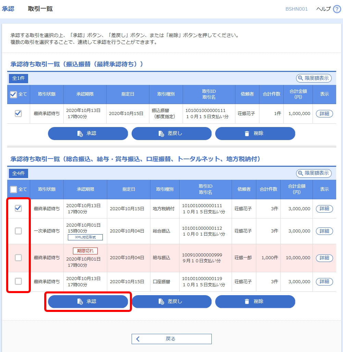
Task: View details of the 口座振替 transaction
Action: (x=324, y=281)
